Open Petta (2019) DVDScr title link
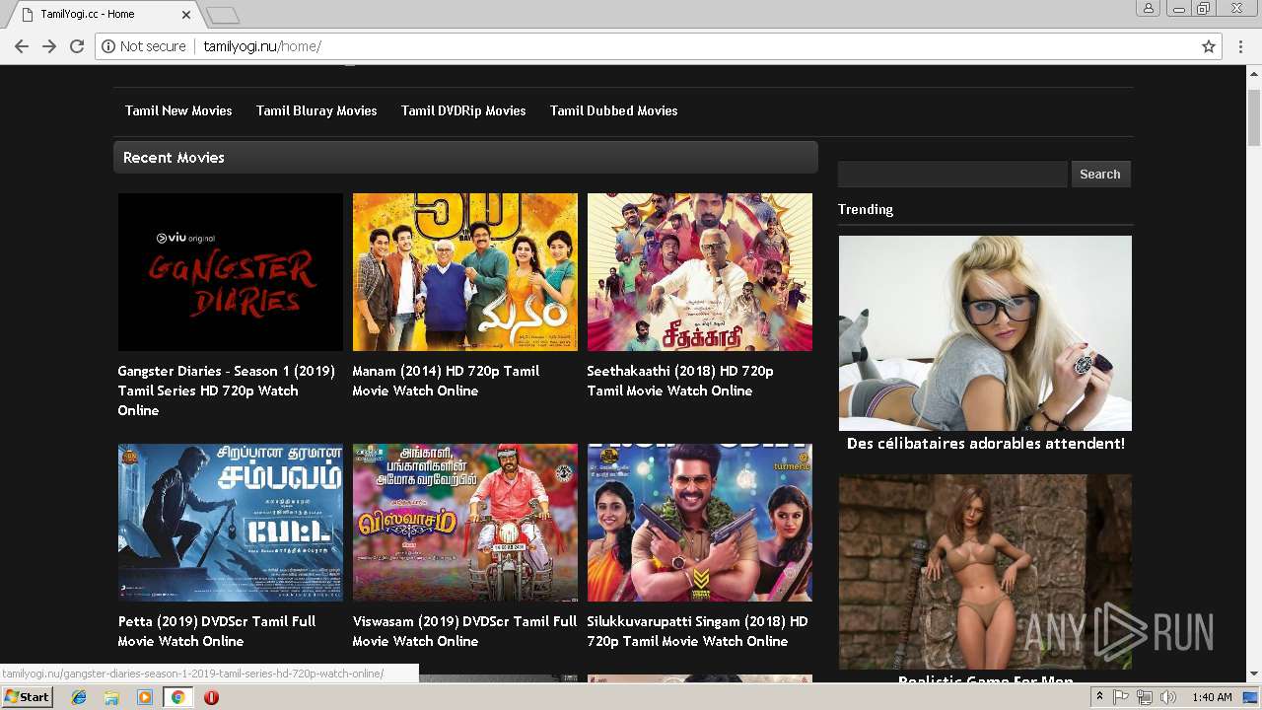The width and height of the screenshot is (1262, 710). tap(217, 631)
